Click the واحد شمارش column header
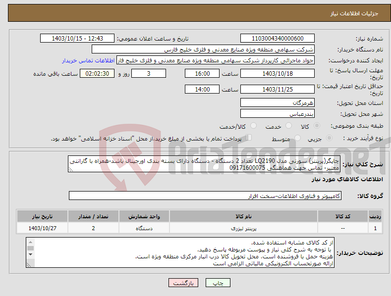The height and width of the screenshot is (296, 391). point(144,216)
